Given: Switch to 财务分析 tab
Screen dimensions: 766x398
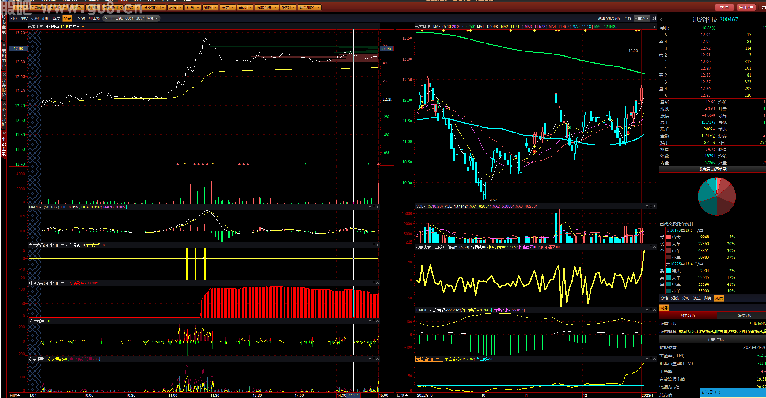Looking at the screenshot, I should click(x=688, y=315).
